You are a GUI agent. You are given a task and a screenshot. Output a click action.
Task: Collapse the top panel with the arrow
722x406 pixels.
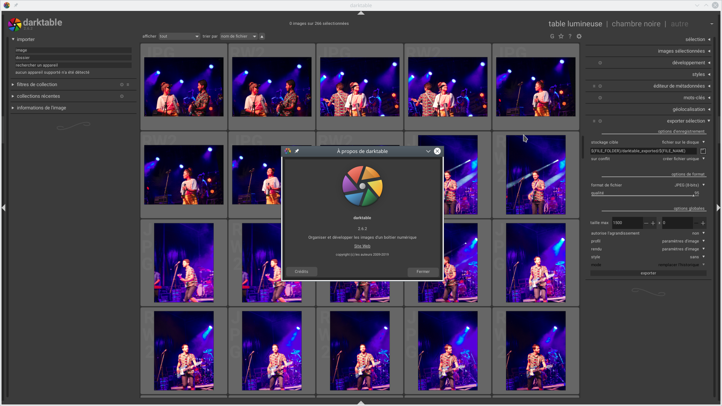[x=361, y=13]
